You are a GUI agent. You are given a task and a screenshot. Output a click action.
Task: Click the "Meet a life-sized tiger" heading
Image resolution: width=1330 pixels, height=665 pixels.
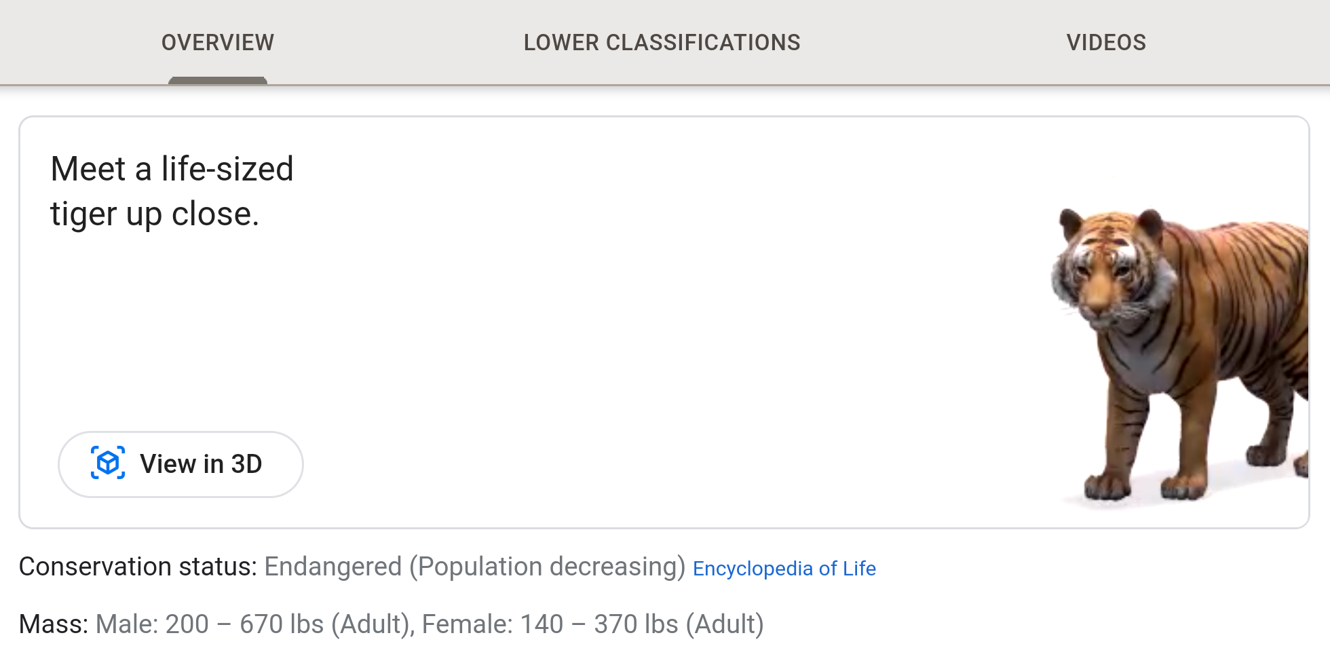172,168
